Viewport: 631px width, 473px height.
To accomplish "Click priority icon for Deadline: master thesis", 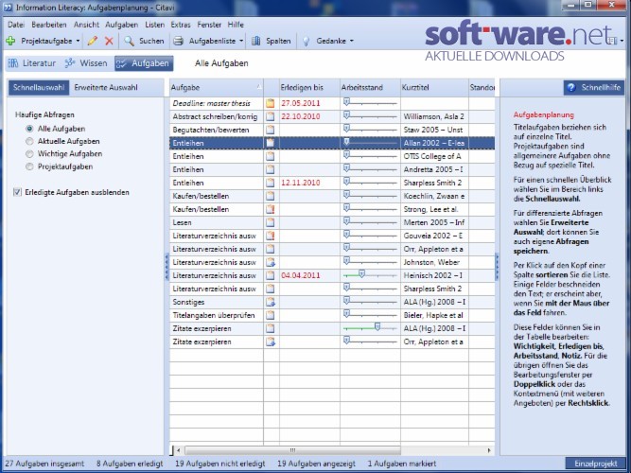I will pos(271,103).
